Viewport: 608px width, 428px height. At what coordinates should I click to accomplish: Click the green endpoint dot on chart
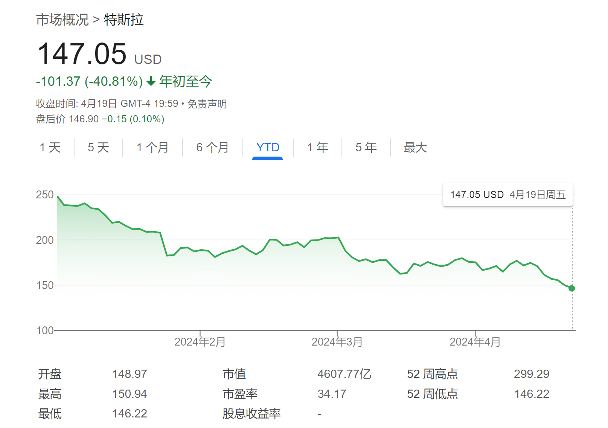(x=571, y=288)
